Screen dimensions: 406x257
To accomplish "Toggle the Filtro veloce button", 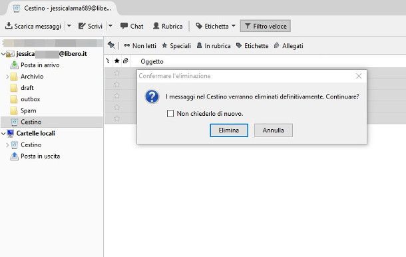I will tap(266, 26).
